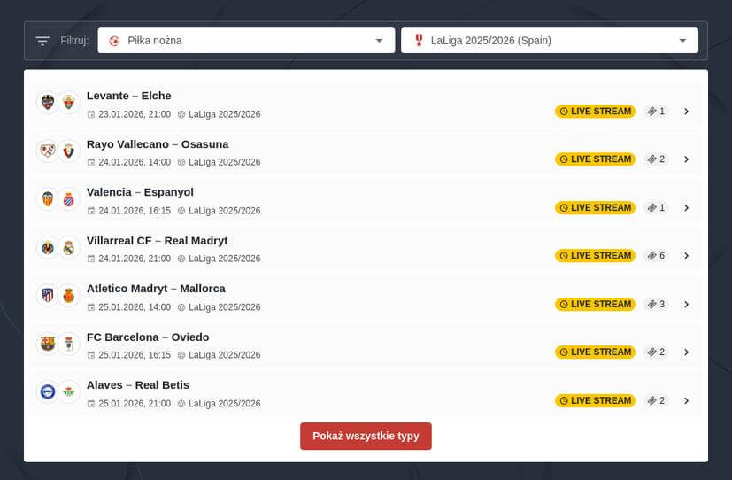Click the FC Barcelona club crest

pos(48,344)
